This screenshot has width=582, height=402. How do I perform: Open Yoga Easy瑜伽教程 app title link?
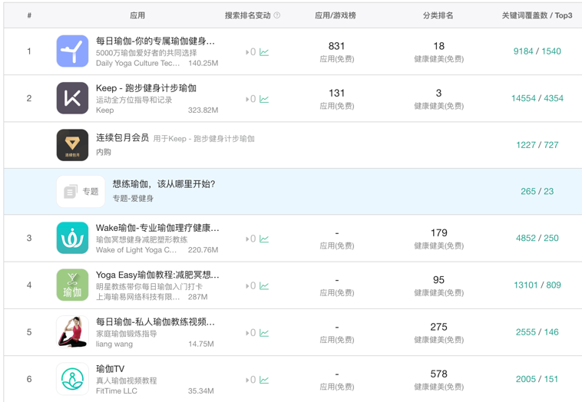(x=157, y=275)
